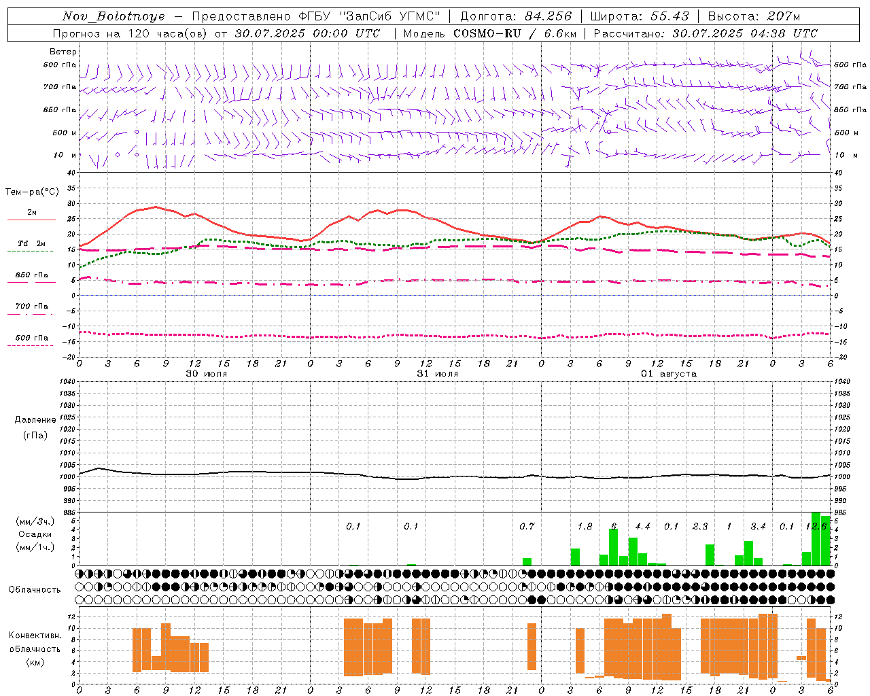Select the 2м temperature legend entry

click(32, 212)
